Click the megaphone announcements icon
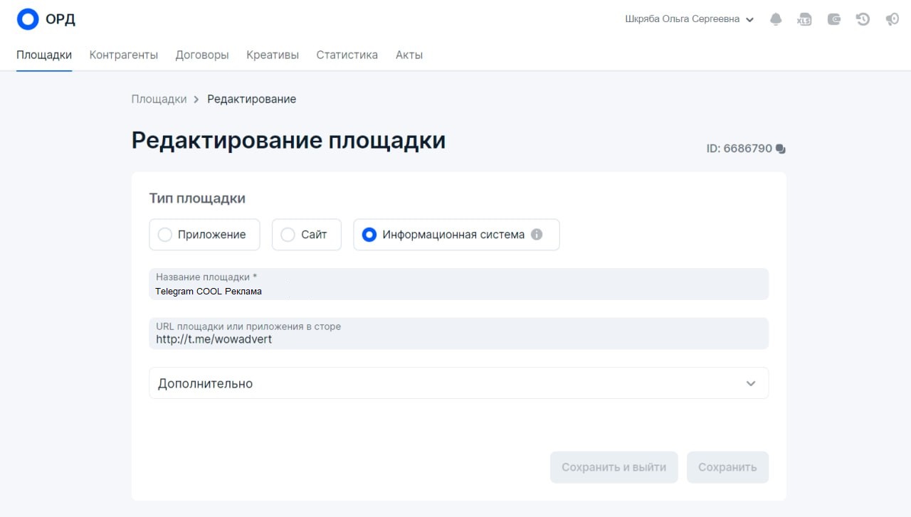 click(892, 20)
